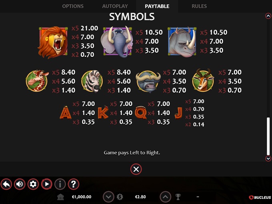Open the help question mark icon
The image size is (272, 204).
point(74,184)
